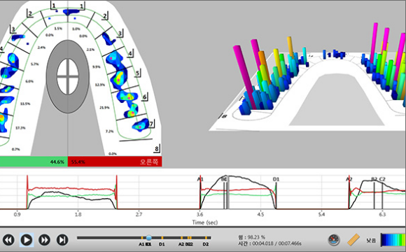
Task: Select the ruler measurement tool
Action: coord(353,239)
